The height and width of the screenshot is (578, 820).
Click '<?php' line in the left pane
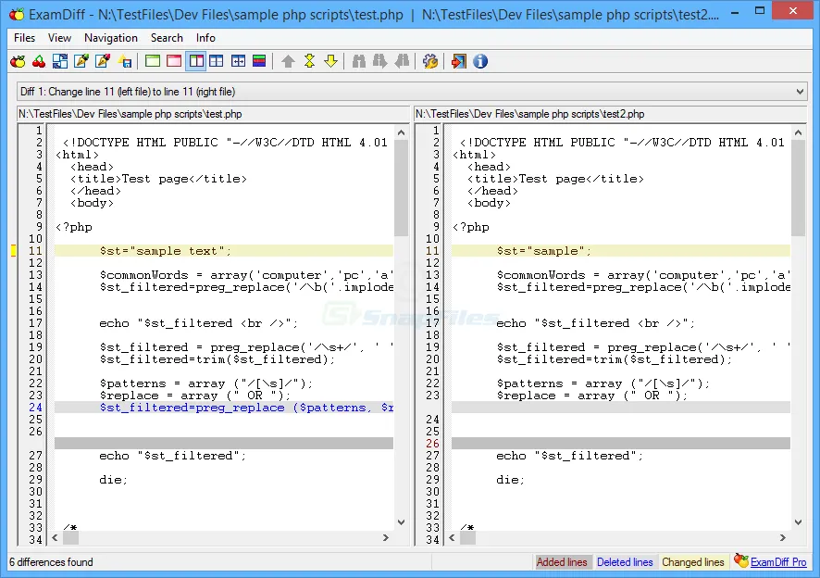[74, 227]
